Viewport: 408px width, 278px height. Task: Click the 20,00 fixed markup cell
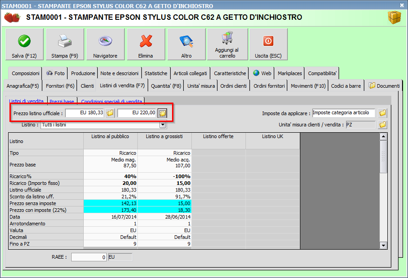tap(110, 183)
